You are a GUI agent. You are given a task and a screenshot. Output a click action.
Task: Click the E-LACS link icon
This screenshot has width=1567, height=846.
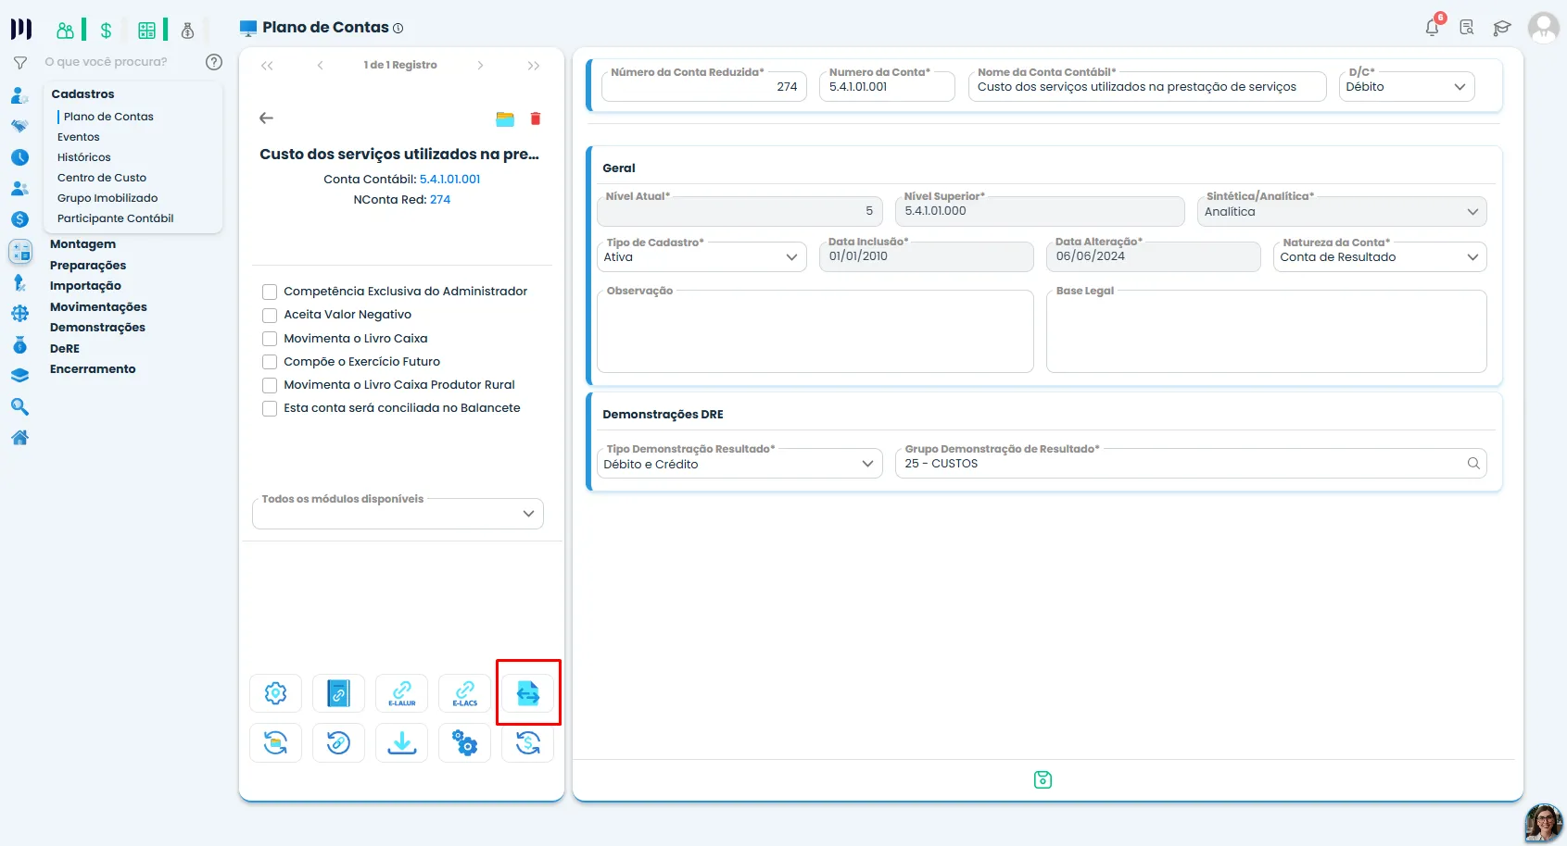(464, 693)
